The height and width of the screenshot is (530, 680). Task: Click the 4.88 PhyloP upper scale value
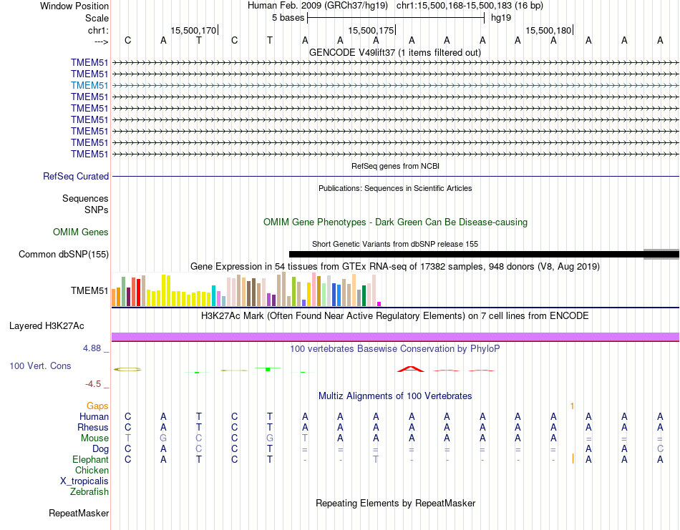[92, 348]
